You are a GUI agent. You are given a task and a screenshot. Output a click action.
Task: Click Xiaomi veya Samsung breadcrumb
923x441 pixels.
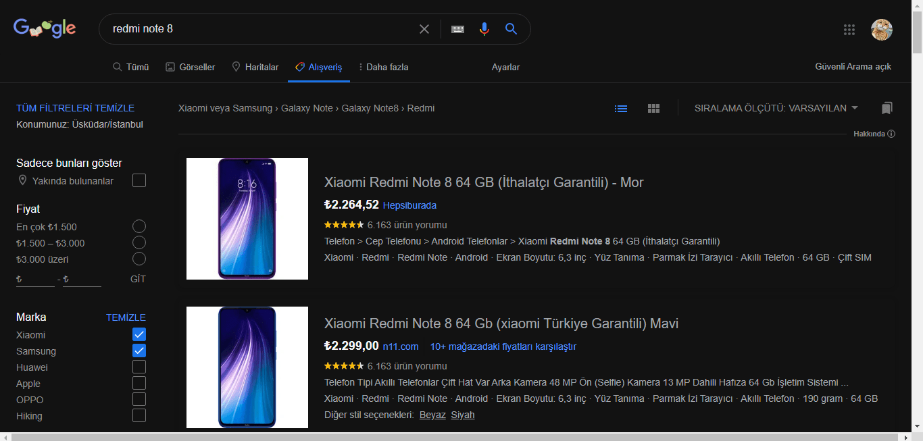coord(225,108)
